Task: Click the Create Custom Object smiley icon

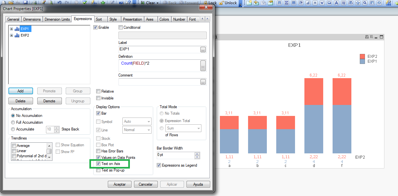Action: [x=379, y=3]
